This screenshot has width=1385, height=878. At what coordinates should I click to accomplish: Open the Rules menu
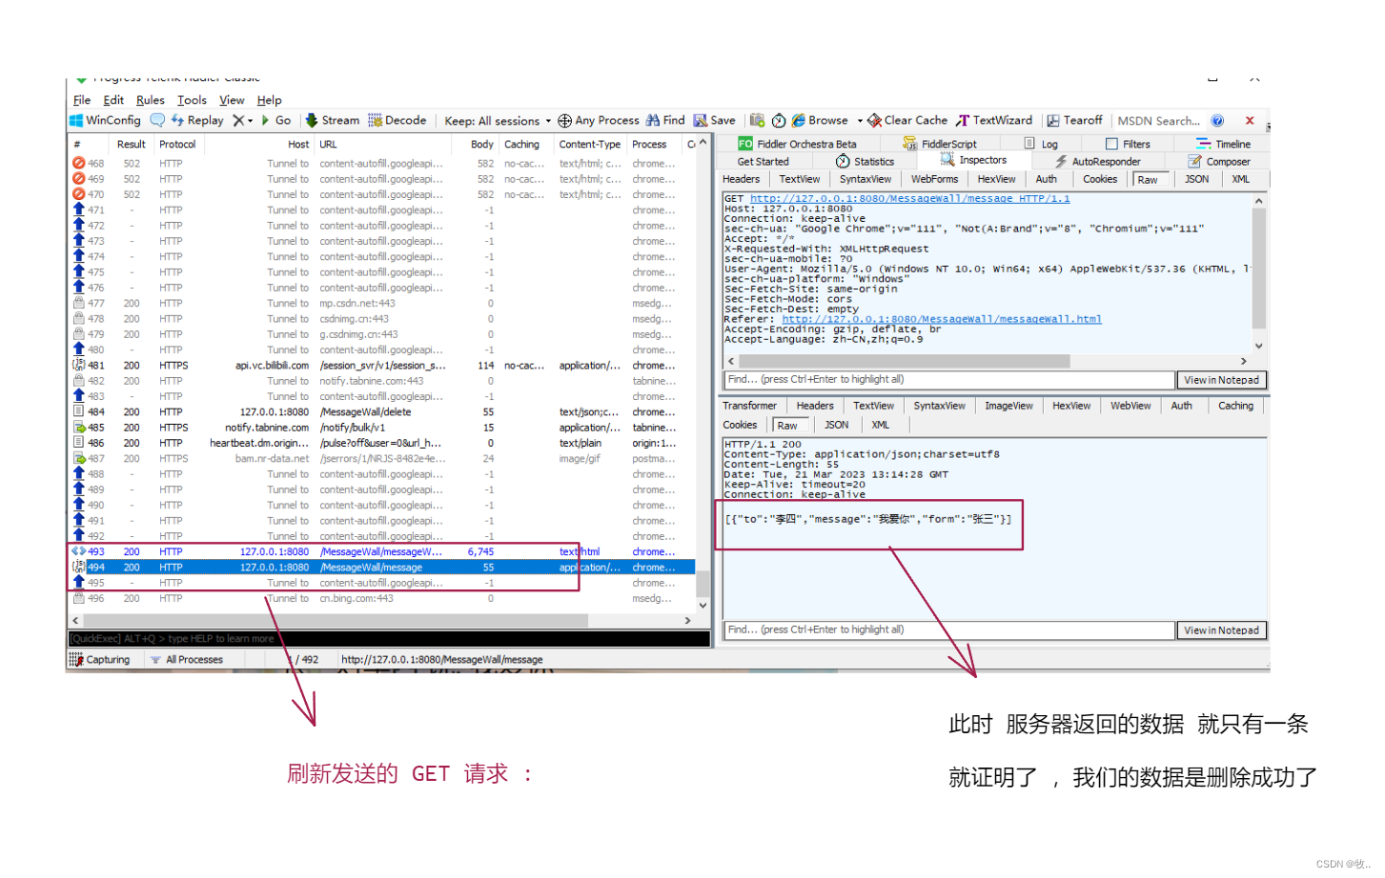pos(150,100)
